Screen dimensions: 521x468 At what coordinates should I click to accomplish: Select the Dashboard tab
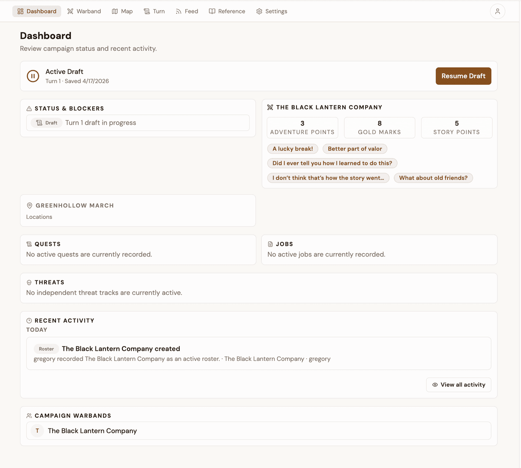pyautogui.click(x=37, y=11)
